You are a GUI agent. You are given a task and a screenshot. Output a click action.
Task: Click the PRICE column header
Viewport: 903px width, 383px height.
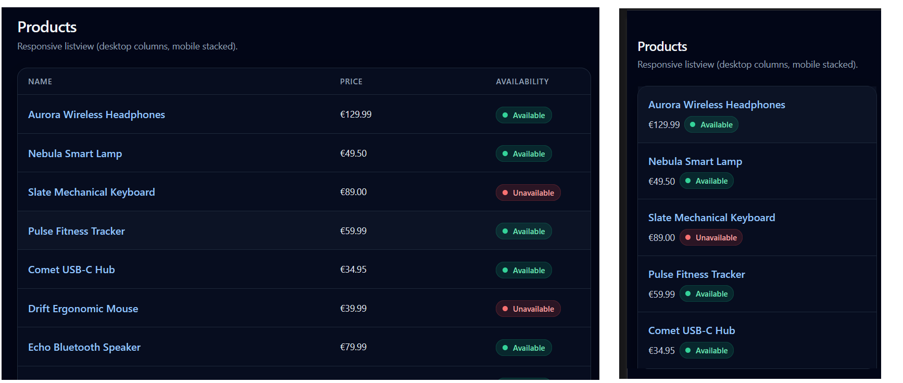point(351,82)
